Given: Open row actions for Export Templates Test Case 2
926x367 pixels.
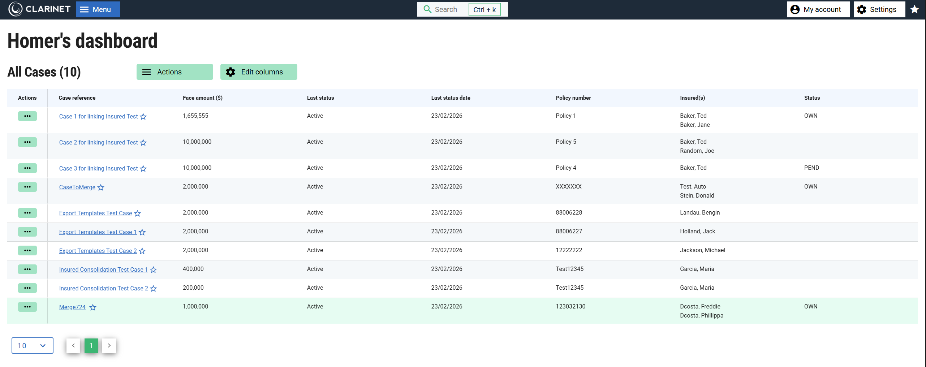Looking at the screenshot, I should pyautogui.click(x=27, y=250).
